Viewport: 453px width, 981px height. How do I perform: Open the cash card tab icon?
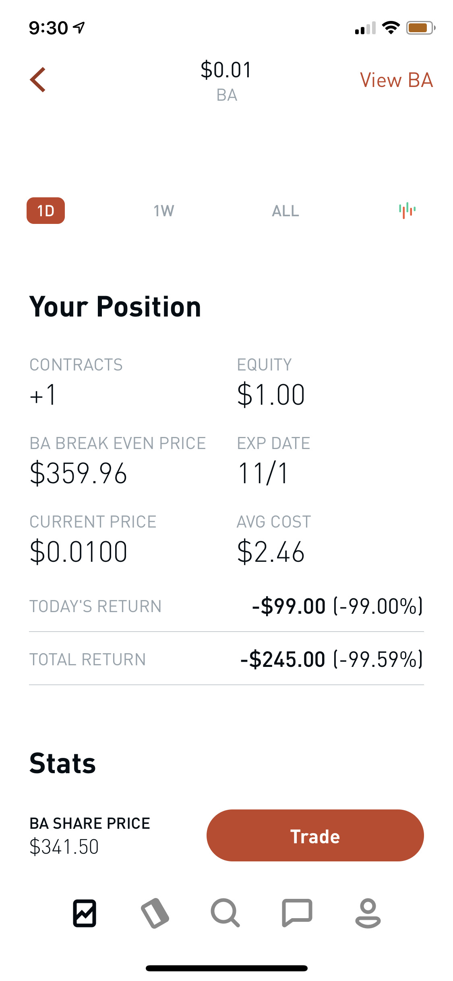[155, 913]
